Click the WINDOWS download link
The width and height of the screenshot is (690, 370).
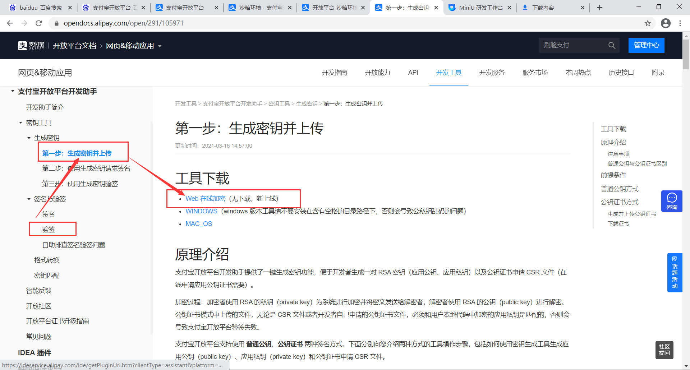(x=201, y=211)
